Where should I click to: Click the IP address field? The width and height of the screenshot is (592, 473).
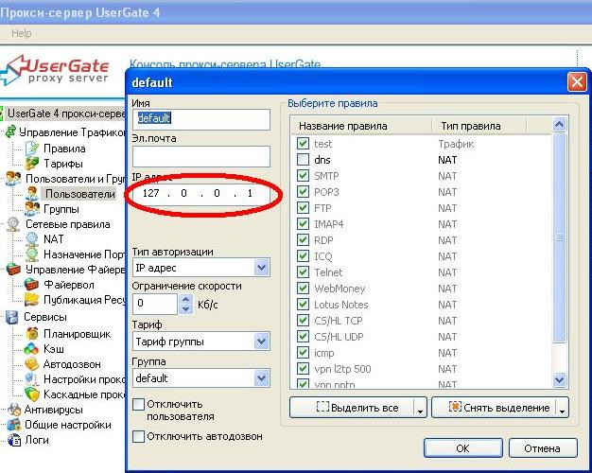201,193
